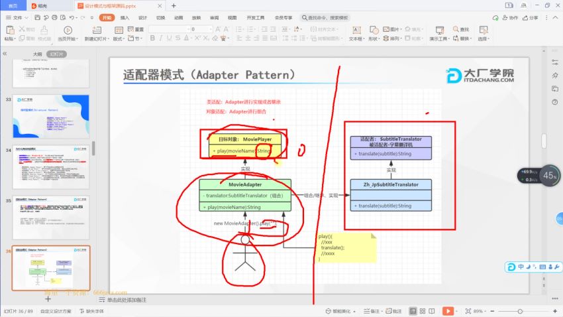This screenshot has height=317, width=563.
Task: Click the Print icon in quick access bar
Action: click(x=54, y=18)
